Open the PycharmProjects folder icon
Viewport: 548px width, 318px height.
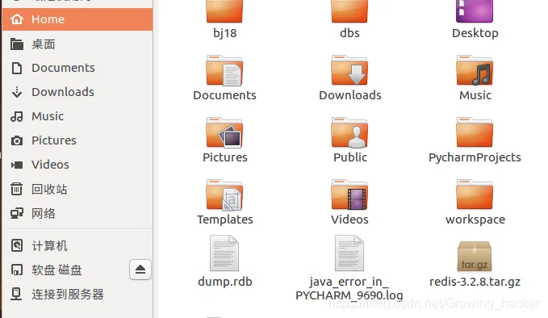(475, 133)
